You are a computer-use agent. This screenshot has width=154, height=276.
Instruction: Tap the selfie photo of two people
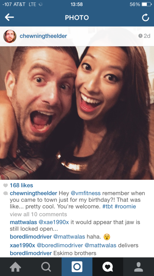pos(77,113)
